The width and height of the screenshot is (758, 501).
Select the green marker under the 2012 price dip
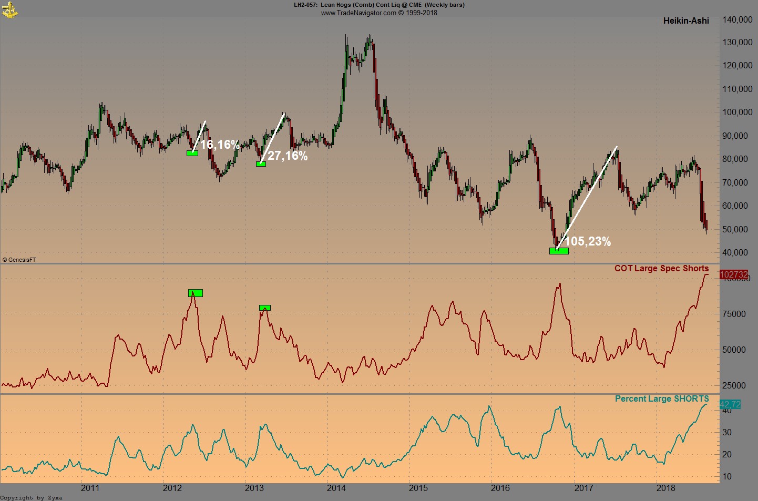[x=192, y=152]
